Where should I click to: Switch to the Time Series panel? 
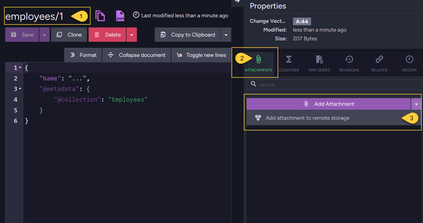319,63
